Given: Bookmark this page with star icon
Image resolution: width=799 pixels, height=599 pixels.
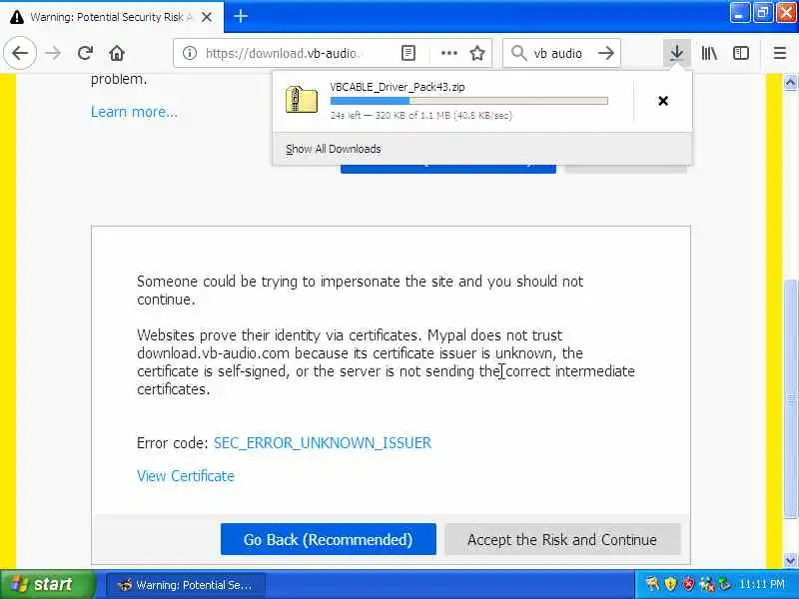Looking at the screenshot, I should [x=477, y=53].
